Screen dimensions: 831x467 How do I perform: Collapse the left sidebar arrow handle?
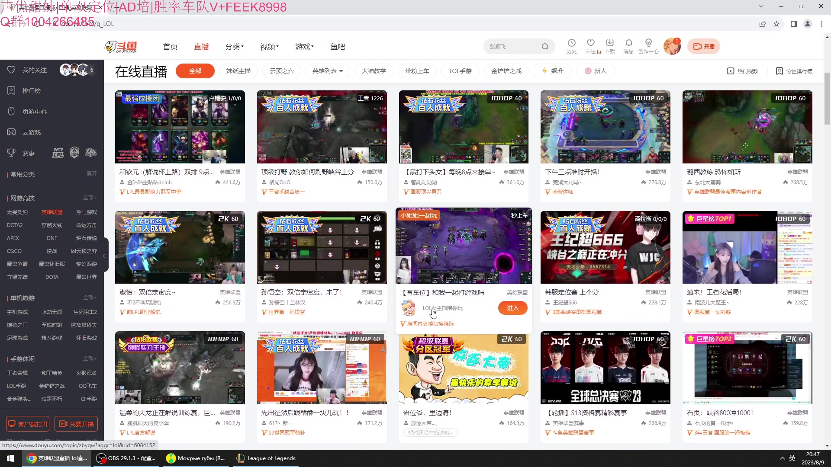click(104, 256)
